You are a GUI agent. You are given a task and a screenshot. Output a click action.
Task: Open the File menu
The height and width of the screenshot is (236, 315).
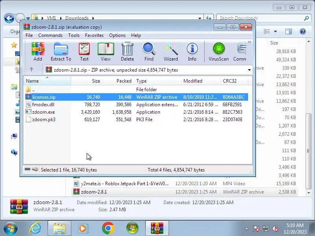(29, 35)
